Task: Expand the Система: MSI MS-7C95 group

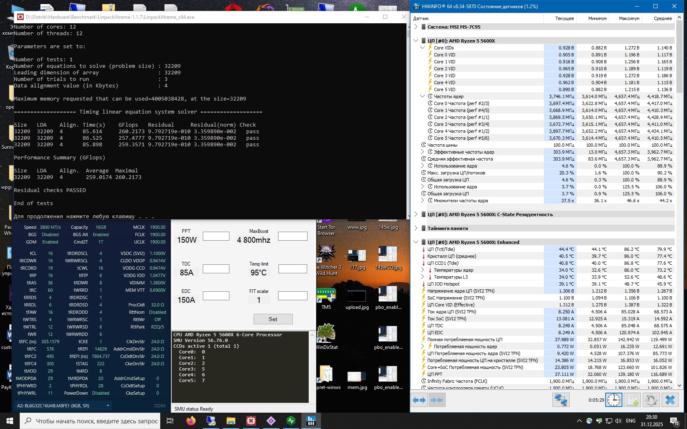Action: pyautogui.click(x=416, y=27)
